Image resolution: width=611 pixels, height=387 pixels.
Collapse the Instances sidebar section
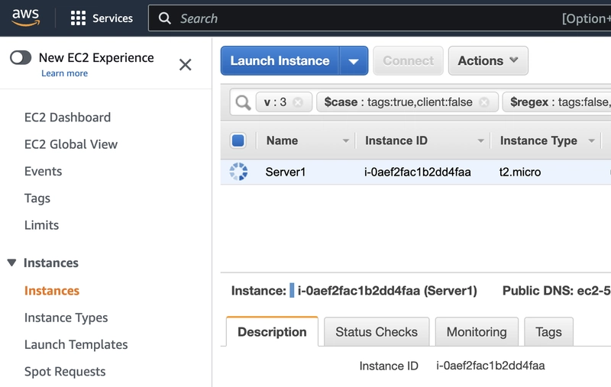[11, 263]
